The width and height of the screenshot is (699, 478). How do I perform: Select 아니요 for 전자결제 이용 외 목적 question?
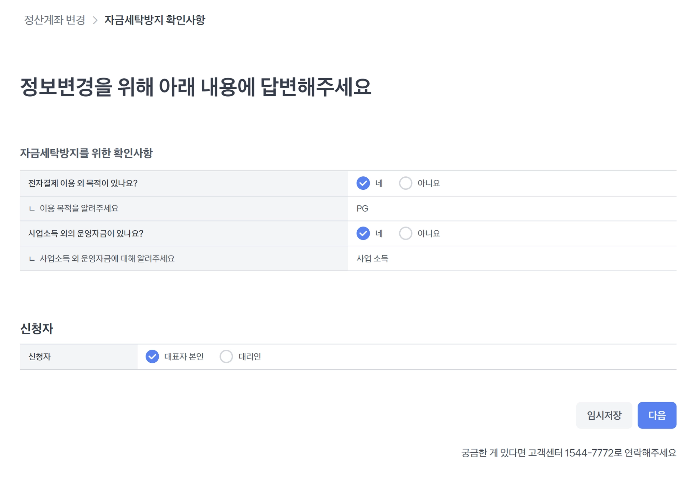[405, 183]
